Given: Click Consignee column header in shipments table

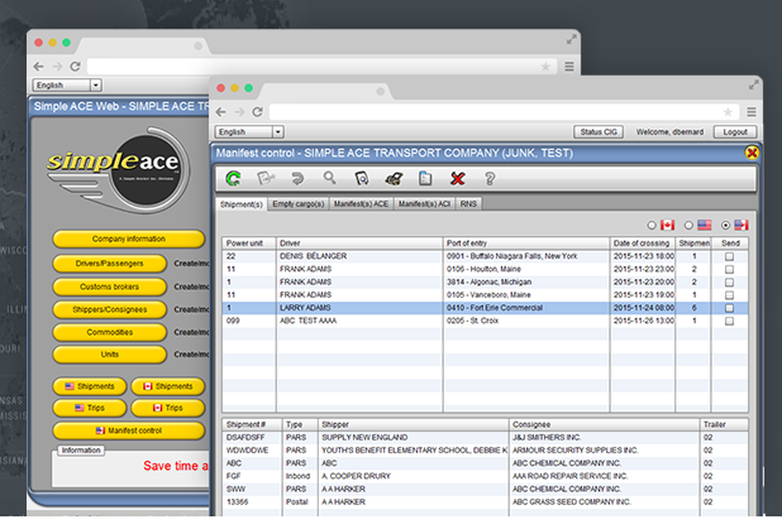Looking at the screenshot, I should [604, 425].
